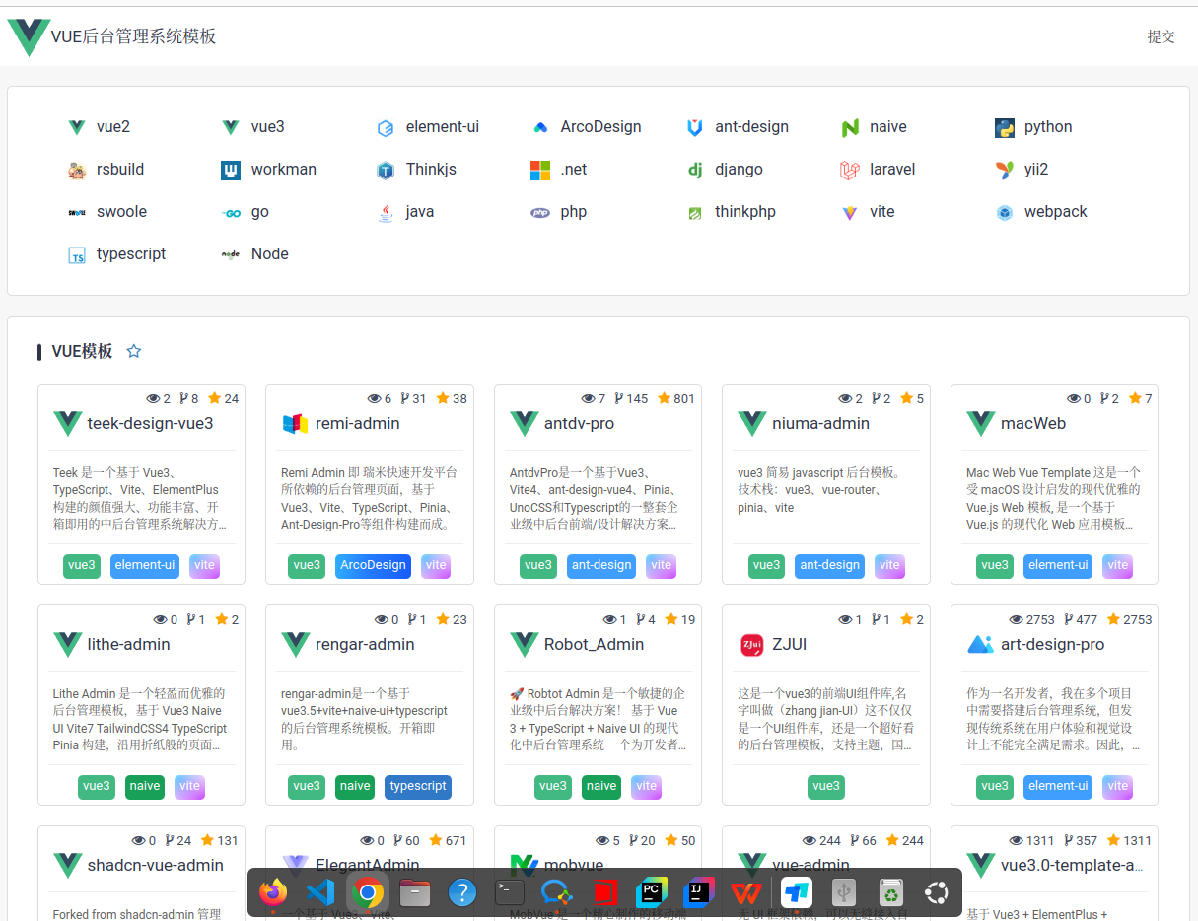
Task: Select the vue2 category icon
Action: coord(77,127)
